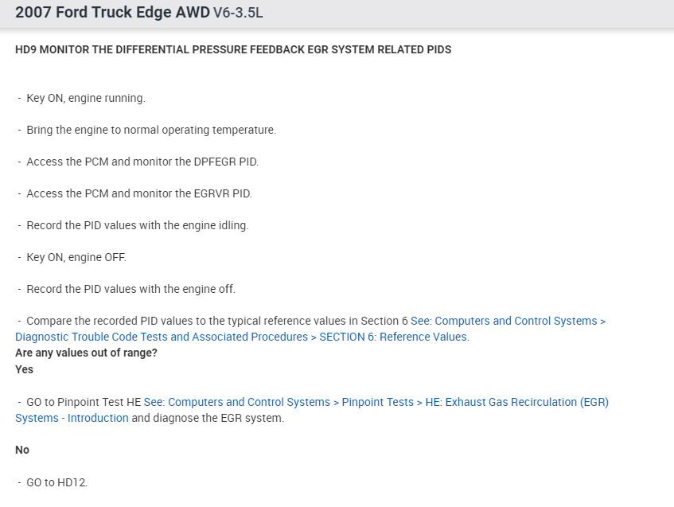Click the 'engine off' record PID step
674x507 pixels.
click(x=131, y=289)
